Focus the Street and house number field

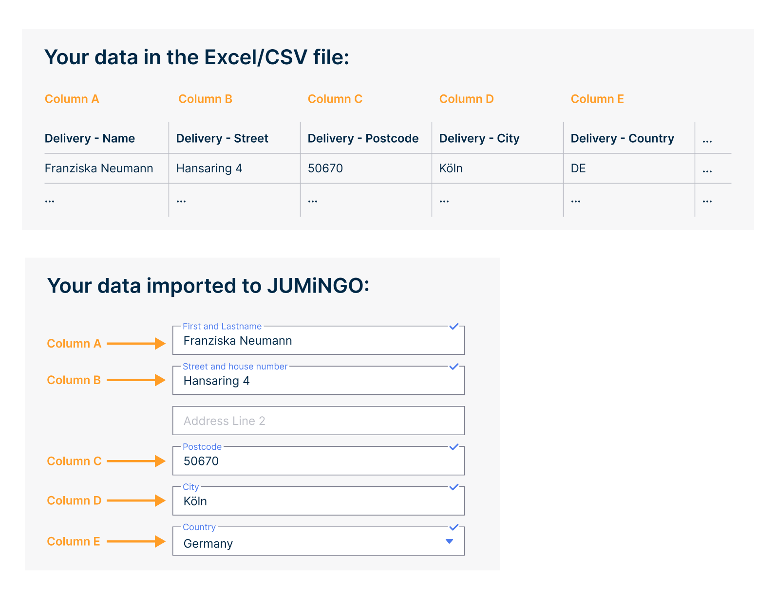pyautogui.click(x=319, y=380)
